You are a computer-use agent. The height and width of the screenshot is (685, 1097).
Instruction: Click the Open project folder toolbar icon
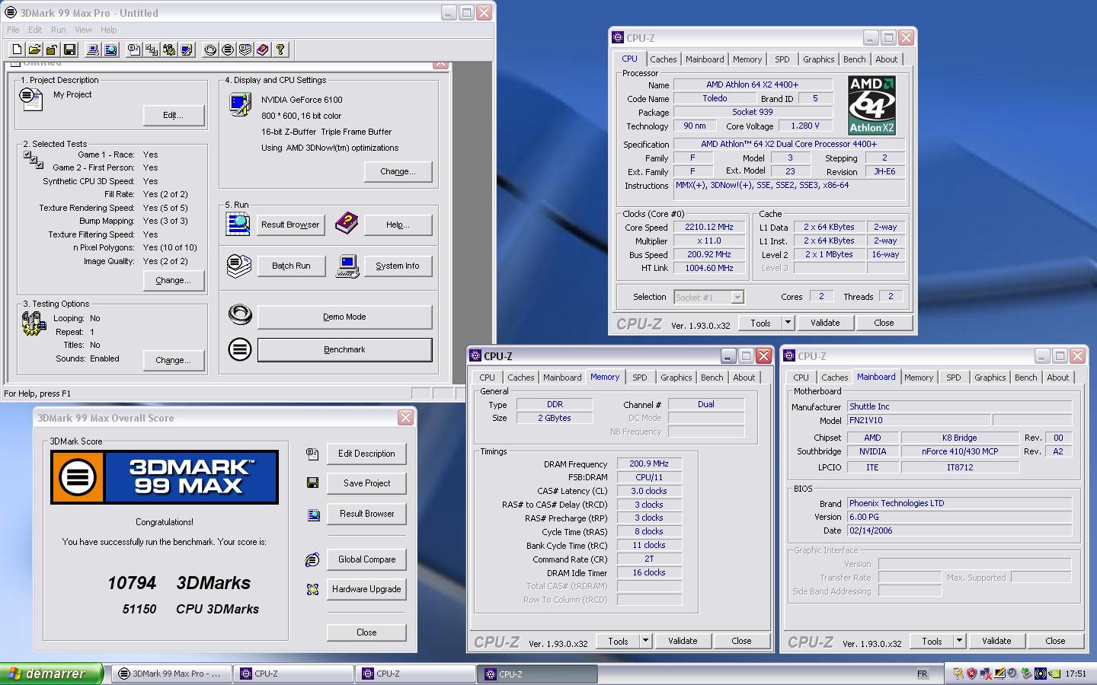(35, 49)
